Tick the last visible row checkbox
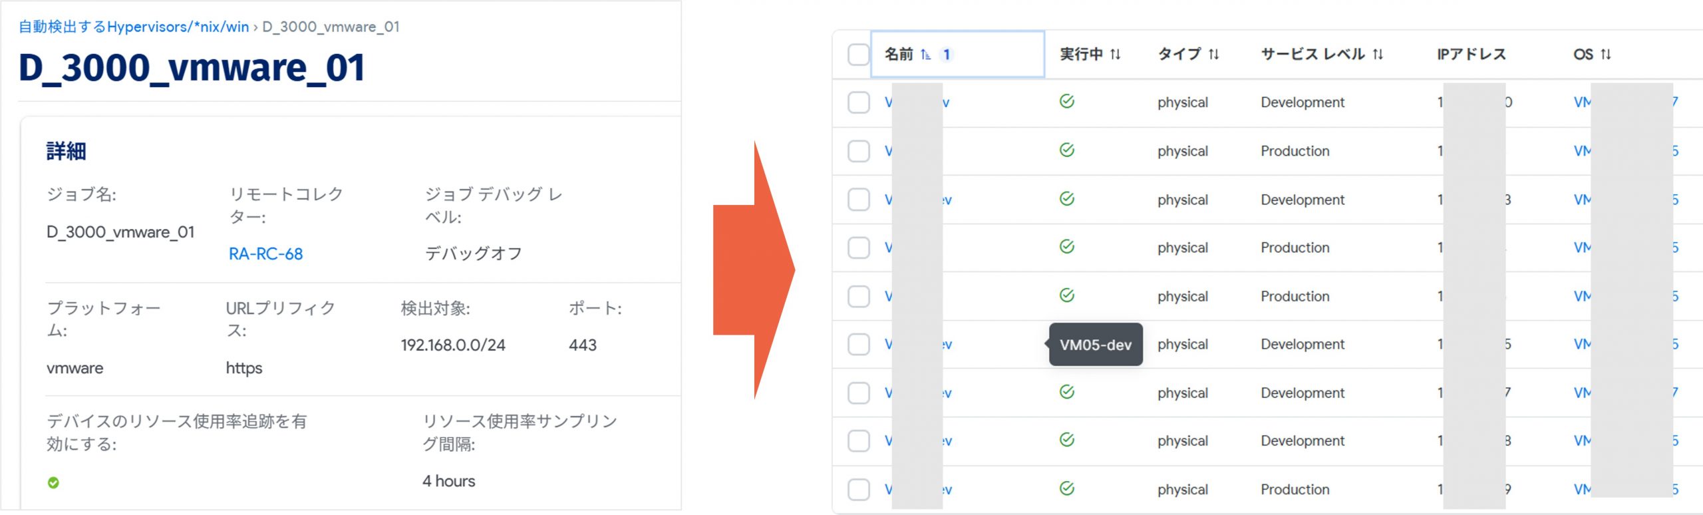 point(858,489)
